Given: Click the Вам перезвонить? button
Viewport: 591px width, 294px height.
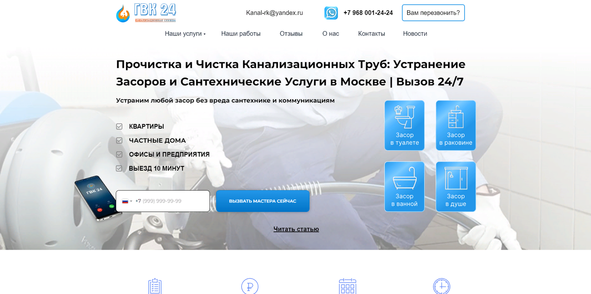Looking at the screenshot, I should pos(433,13).
